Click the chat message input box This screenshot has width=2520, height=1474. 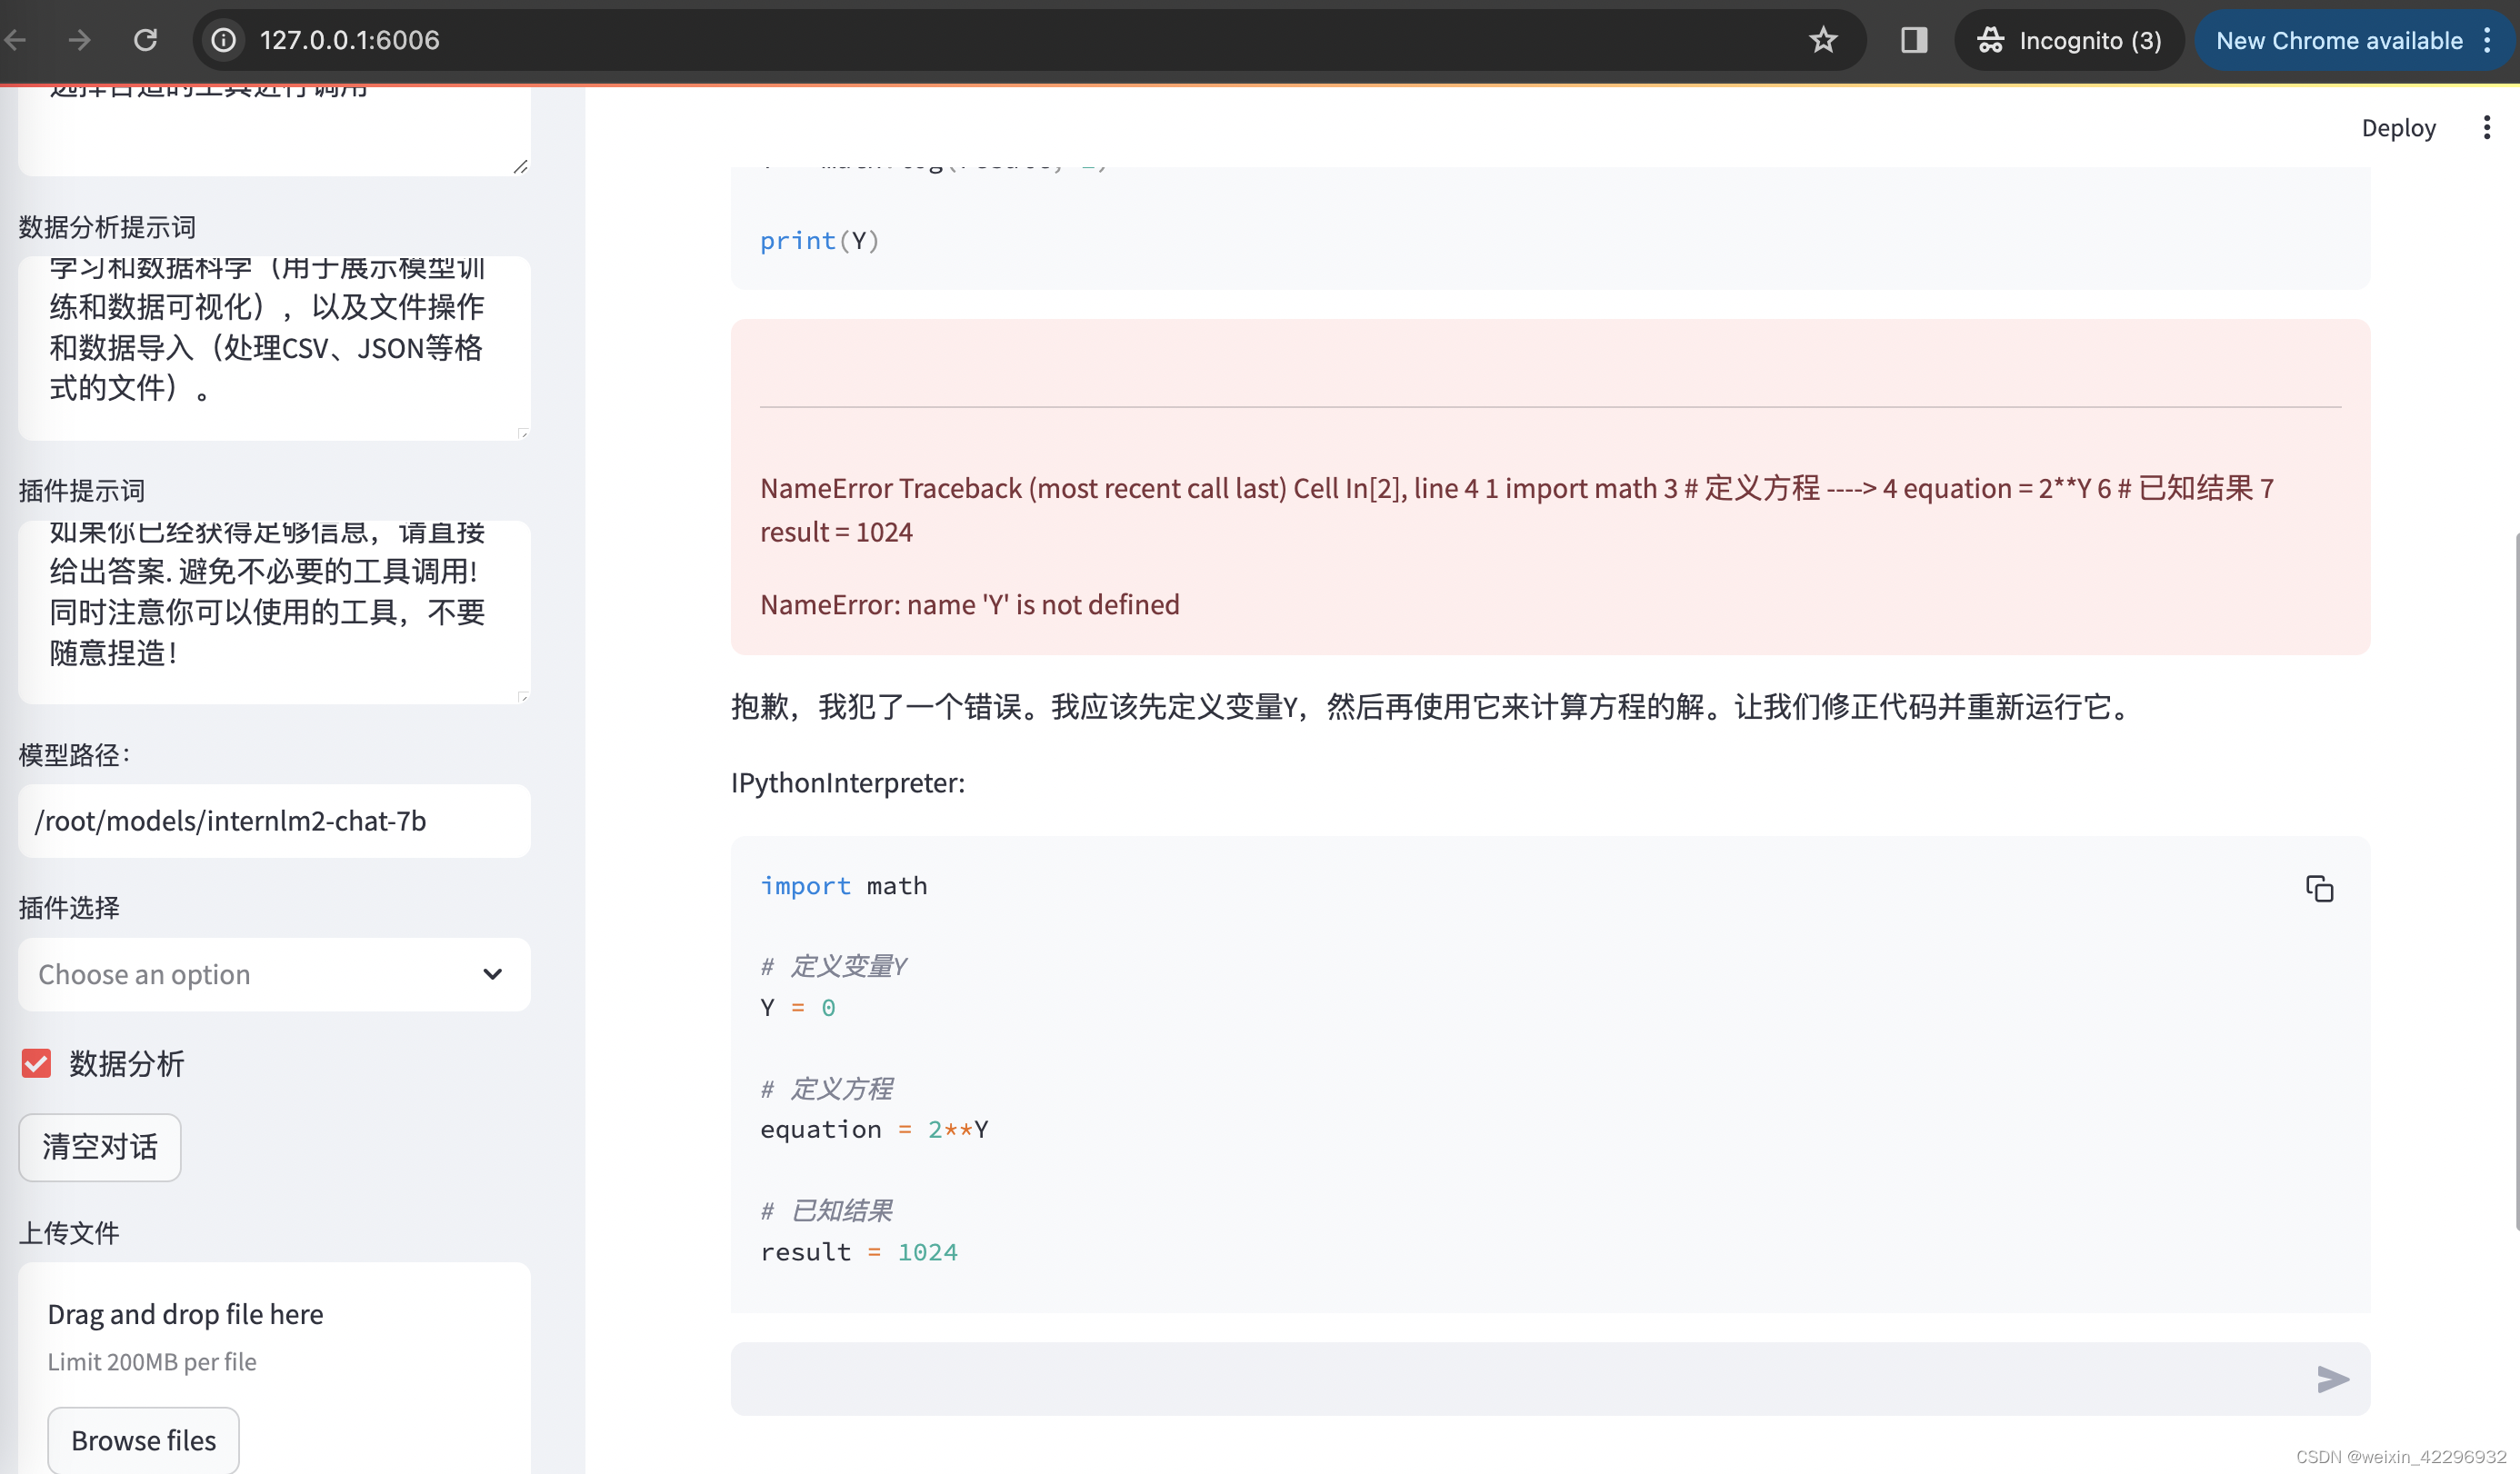pos(1500,1379)
